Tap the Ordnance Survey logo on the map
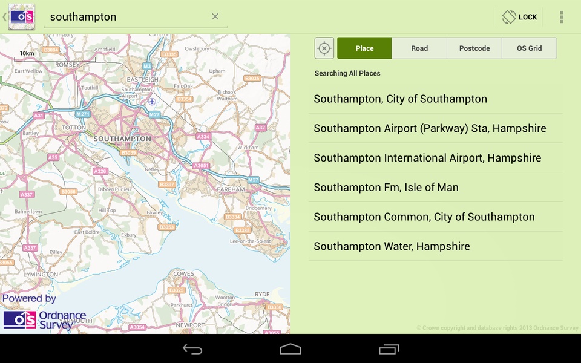The image size is (581, 363). coord(44,320)
